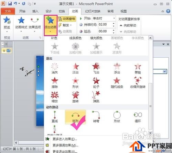Choose Turn (转弯) motion path

(x=96, y=117)
